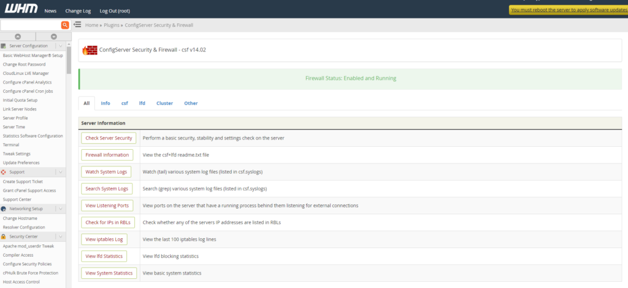Image resolution: width=628 pixels, height=288 pixels.
Task: Click the ConfigServer firewall brick-wall icon
Action: pyautogui.click(x=90, y=50)
